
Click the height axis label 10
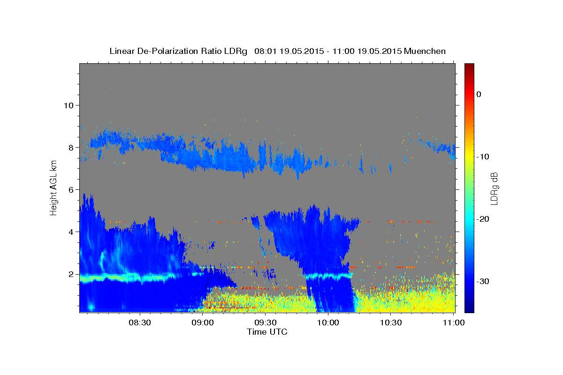coord(68,105)
